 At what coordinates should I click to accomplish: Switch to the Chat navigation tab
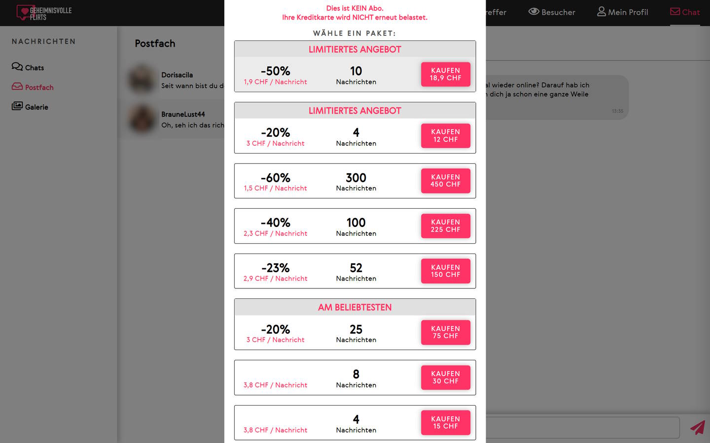point(685,12)
